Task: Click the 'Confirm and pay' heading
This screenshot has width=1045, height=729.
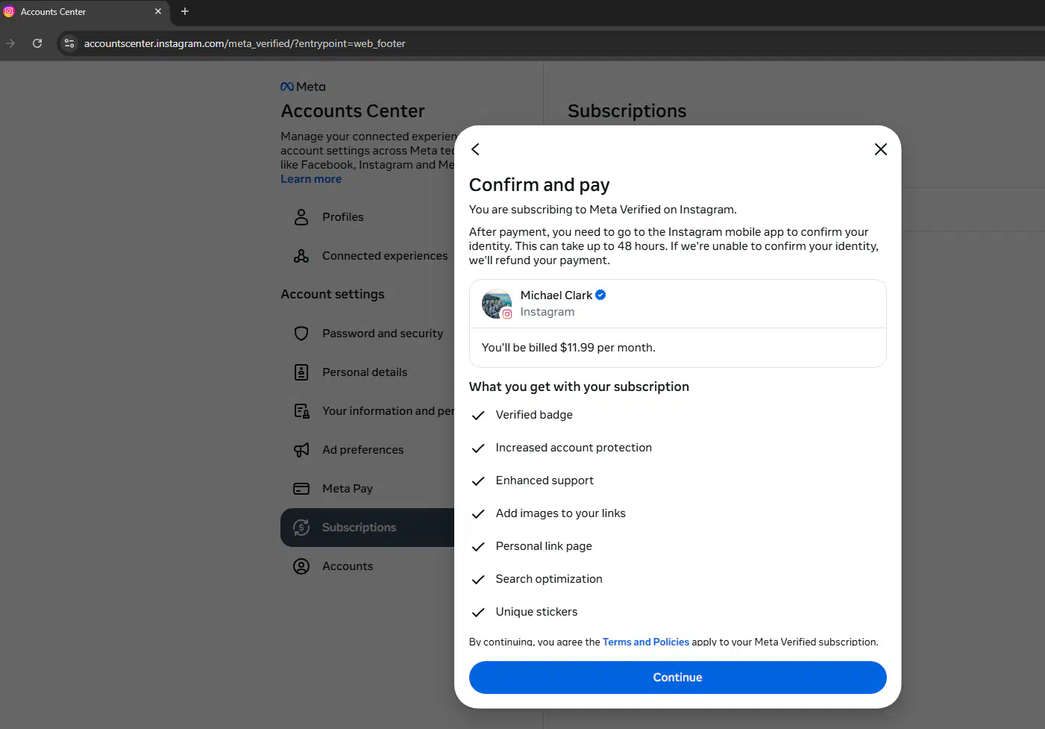Action: [539, 184]
